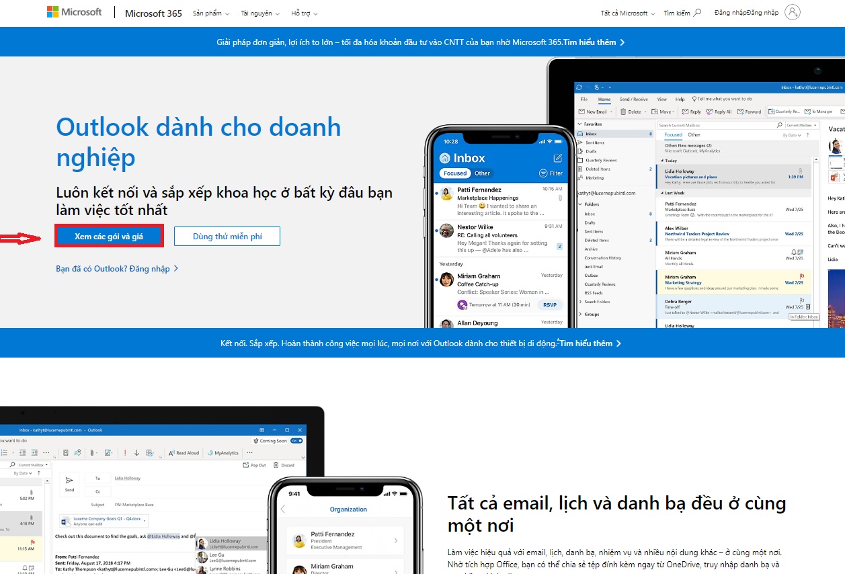Open Alex Wilber Northwind Traders email
Screen dimensions: 845x574
point(734,233)
